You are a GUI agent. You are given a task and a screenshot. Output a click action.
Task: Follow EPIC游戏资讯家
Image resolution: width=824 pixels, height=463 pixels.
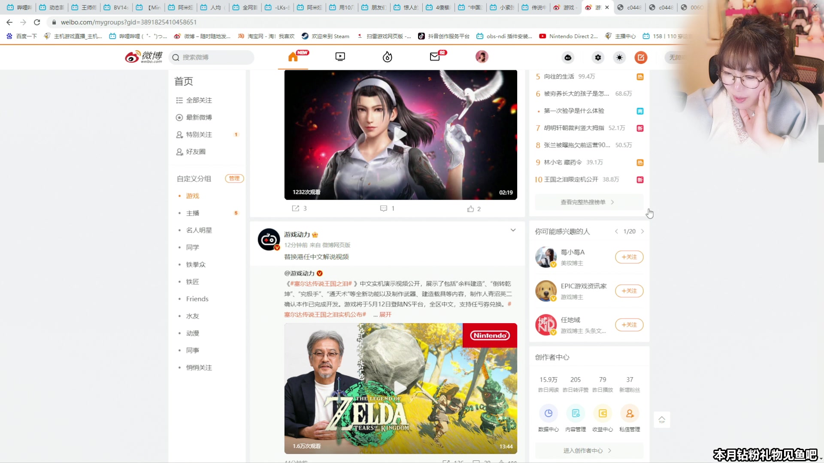click(629, 291)
